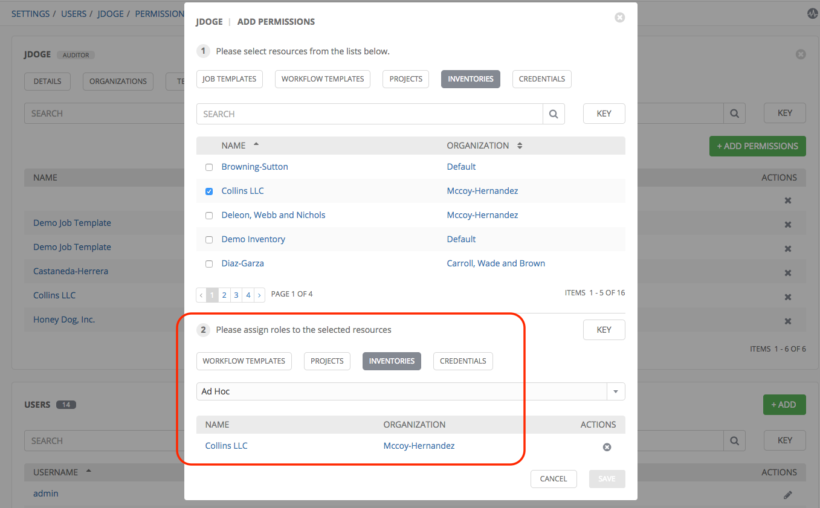Open the Browning-Sutton inventory link

[x=254, y=167]
